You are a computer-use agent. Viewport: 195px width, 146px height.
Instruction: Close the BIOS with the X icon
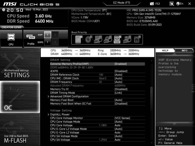[x=190, y=4]
